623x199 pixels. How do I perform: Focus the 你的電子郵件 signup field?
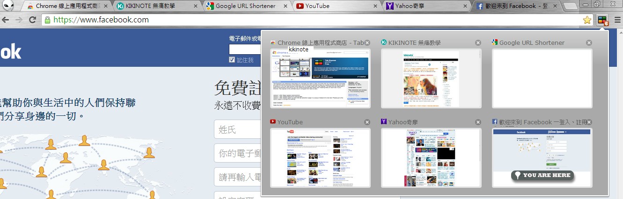point(237,153)
